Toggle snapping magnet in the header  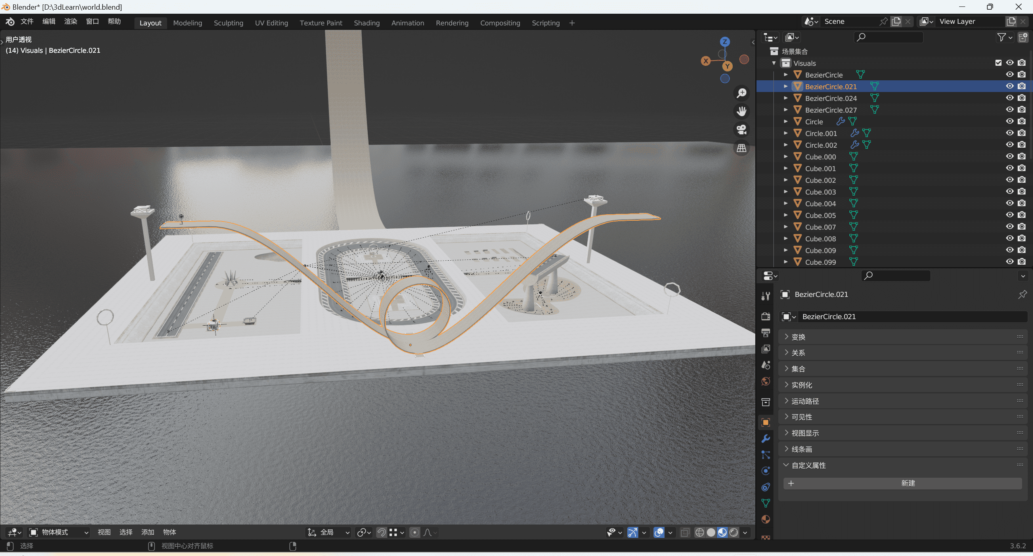pos(381,533)
